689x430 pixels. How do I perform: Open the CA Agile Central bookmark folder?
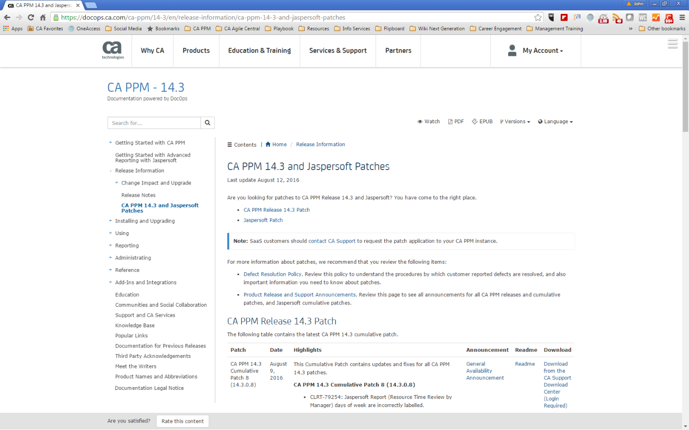238,29
